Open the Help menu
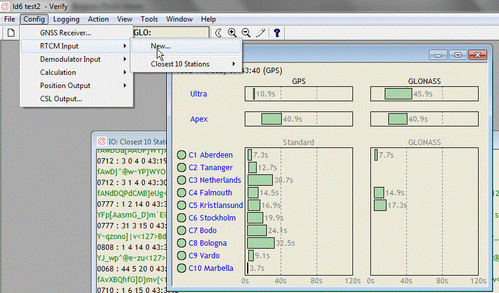This screenshot has width=499, height=293. [x=208, y=19]
